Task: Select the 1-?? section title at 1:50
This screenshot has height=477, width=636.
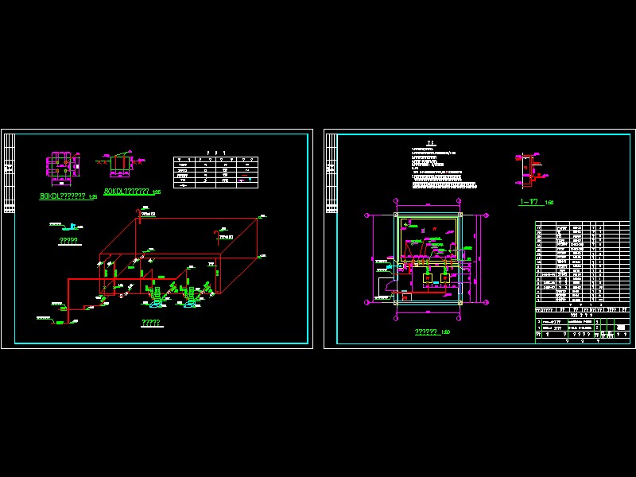Action: coord(536,202)
